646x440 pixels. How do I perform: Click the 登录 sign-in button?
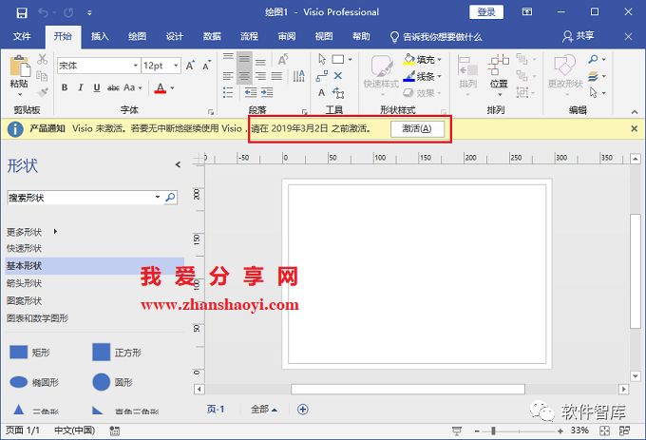pyautogui.click(x=486, y=12)
